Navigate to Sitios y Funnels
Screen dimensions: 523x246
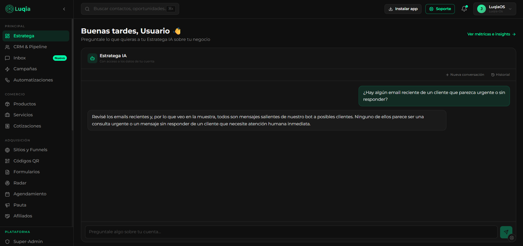36,150
